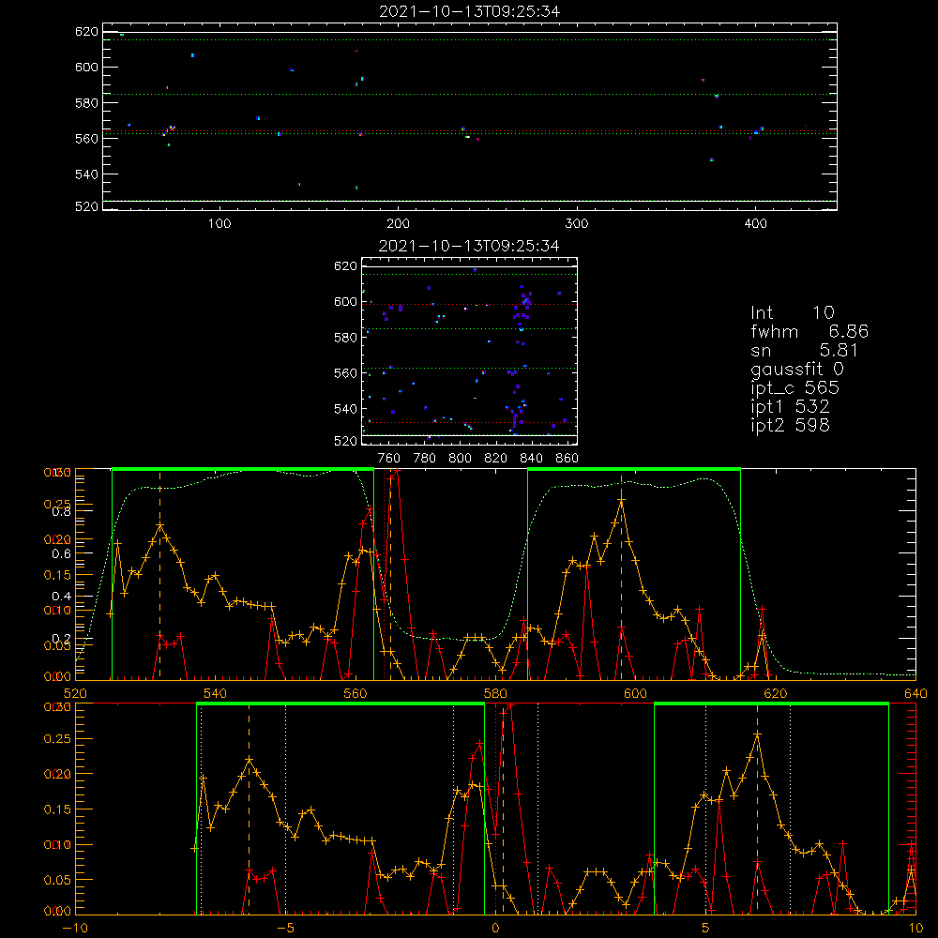Click x-axis label 5 on lower profile plot
The height and width of the screenshot is (938, 938).
706,929
